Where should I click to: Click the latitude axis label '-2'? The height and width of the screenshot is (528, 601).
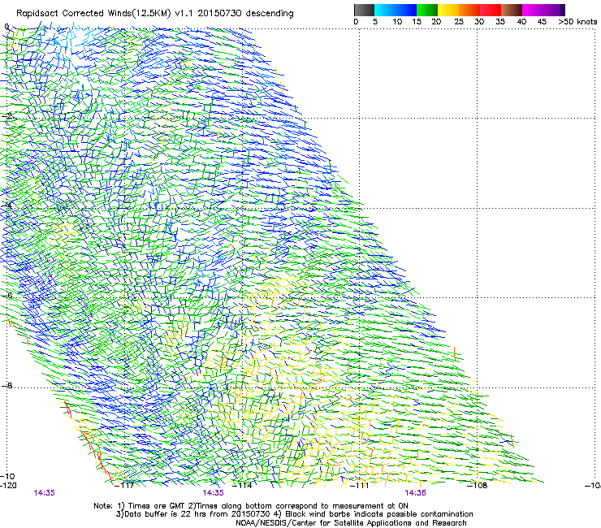(7, 116)
